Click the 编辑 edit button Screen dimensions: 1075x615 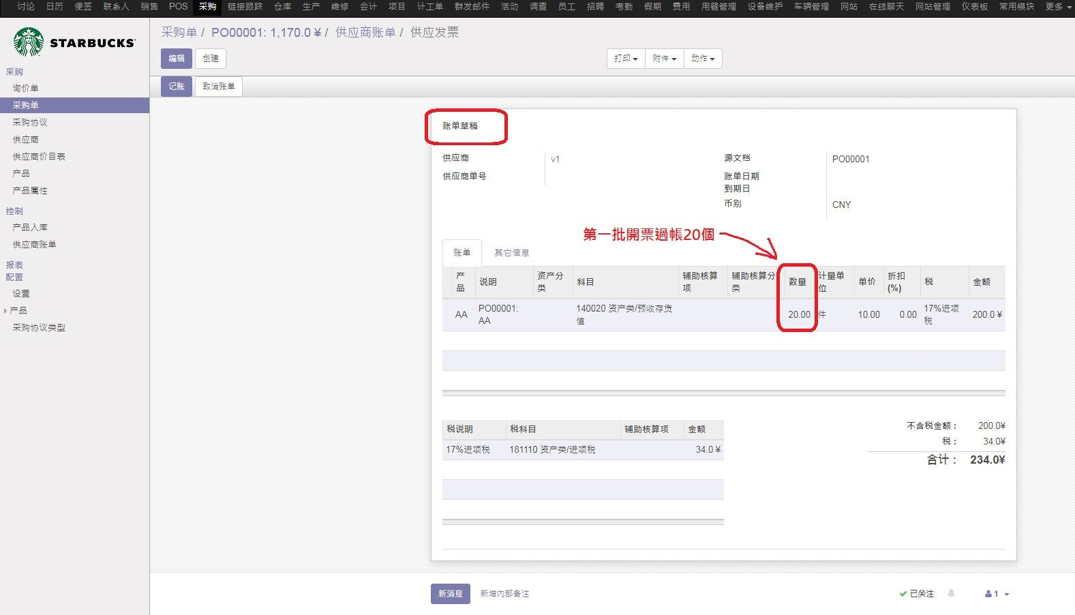point(177,59)
